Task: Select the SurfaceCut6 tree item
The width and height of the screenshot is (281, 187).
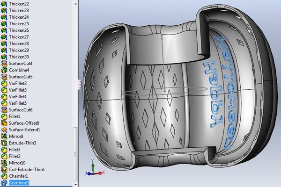Action: click(21, 110)
